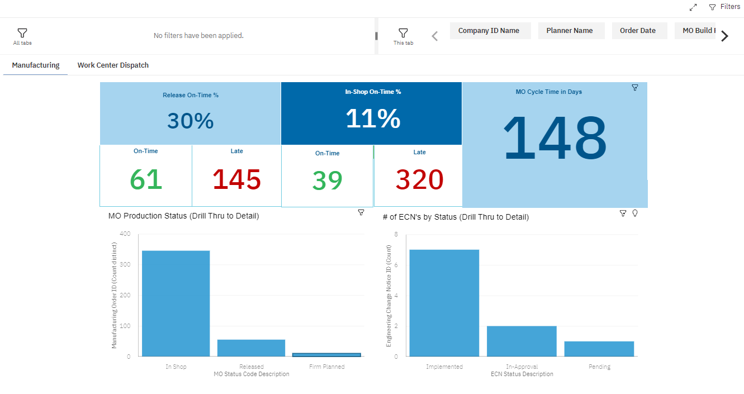This screenshot has width=744, height=394.
Task: Select the Manufacturing tab
Action: click(x=36, y=65)
